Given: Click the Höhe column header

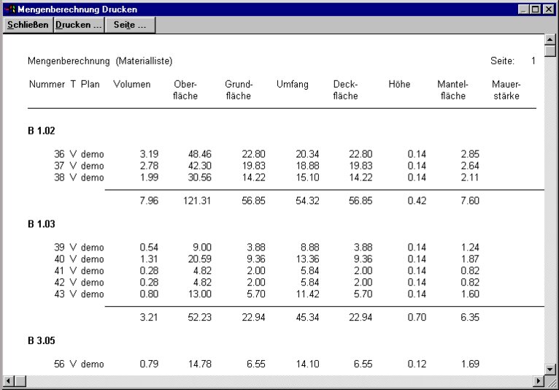Looking at the screenshot, I should 399,85.
